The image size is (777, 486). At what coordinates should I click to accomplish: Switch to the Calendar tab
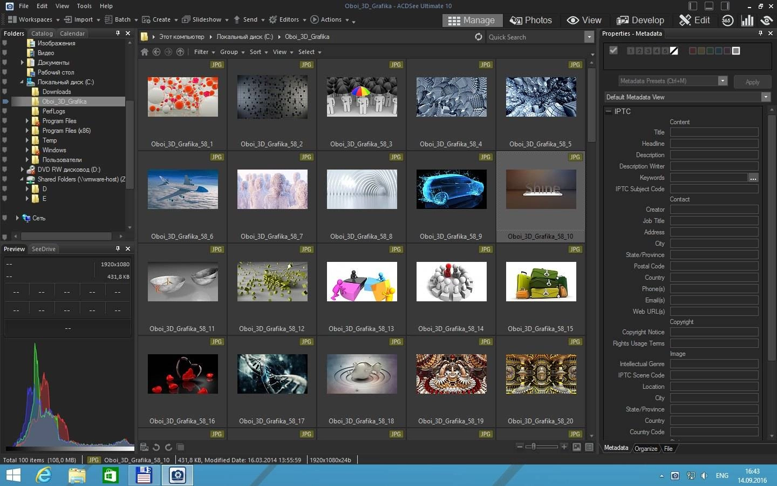[x=72, y=33]
